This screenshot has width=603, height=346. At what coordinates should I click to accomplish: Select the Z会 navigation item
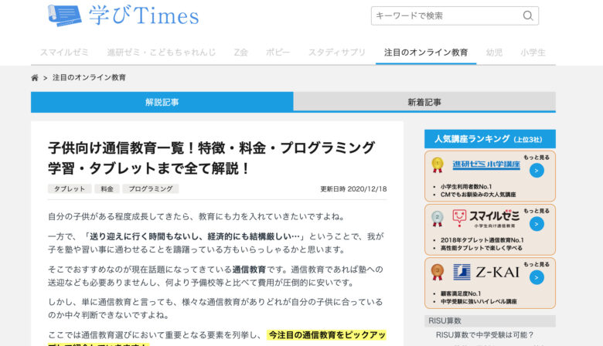[241, 53]
